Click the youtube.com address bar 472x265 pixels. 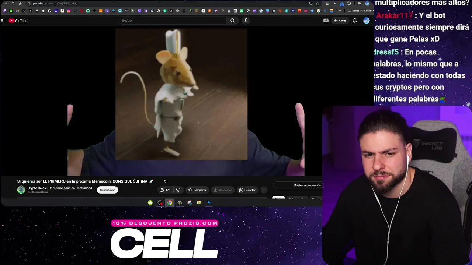coord(166,3)
